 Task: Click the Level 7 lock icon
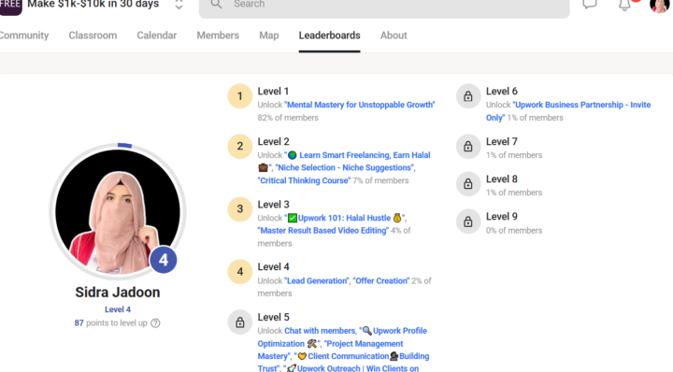coord(468,147)
